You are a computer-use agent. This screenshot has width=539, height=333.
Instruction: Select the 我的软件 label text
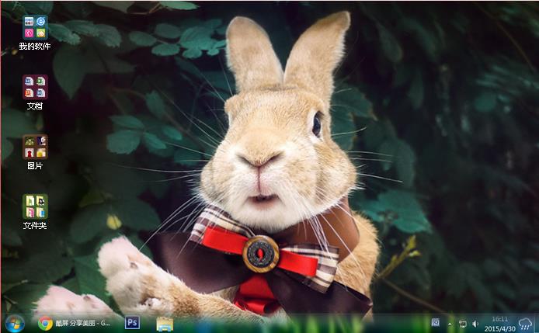[35, 47]
